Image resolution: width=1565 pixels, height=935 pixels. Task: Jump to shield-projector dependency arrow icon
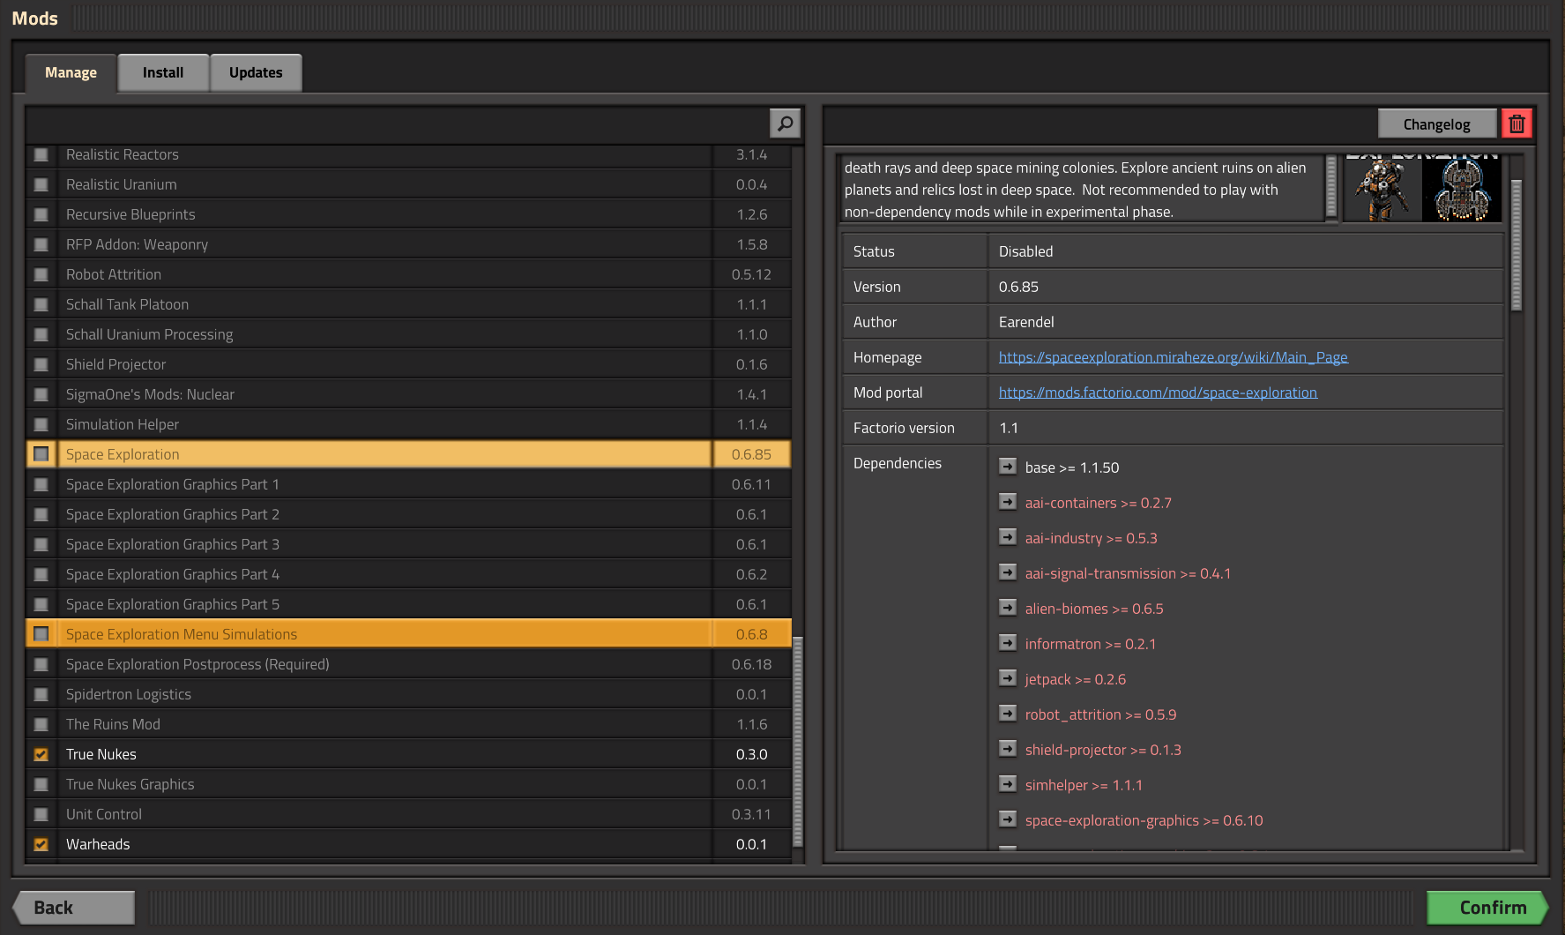pos(1008,749)
